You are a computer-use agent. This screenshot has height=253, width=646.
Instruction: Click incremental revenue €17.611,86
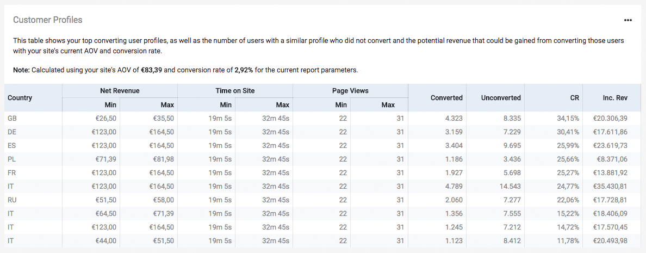pos(611,132)
